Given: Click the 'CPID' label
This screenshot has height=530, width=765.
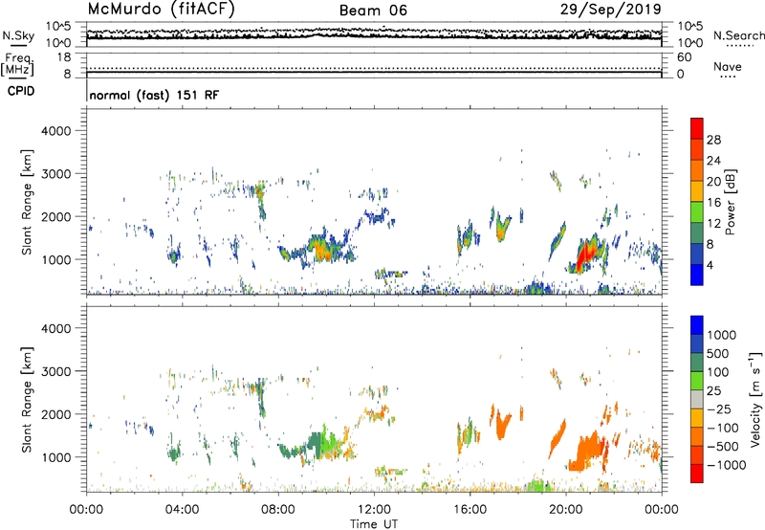Looking at the screenshot, I should pos(21,91).
